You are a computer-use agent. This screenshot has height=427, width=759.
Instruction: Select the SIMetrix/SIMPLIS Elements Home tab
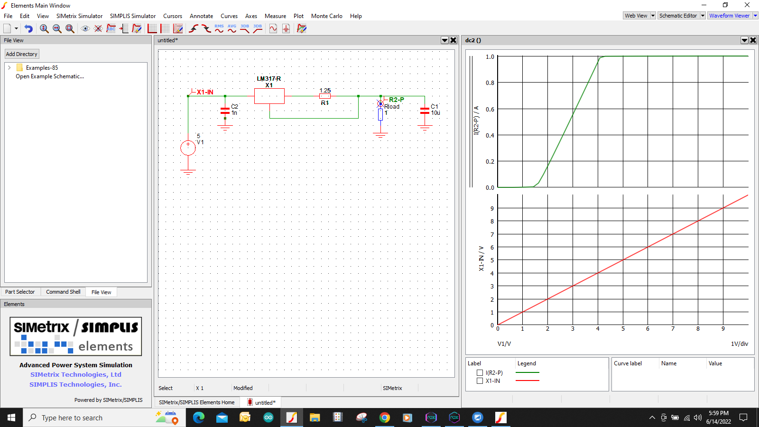pyautogui.click(x=197, y=402)
